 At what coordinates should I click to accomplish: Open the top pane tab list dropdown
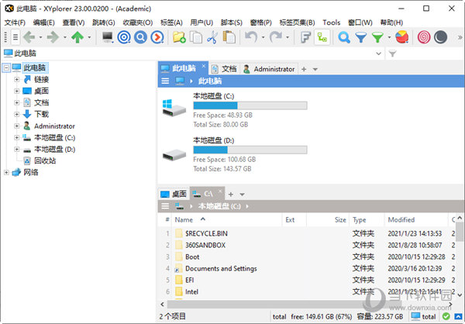pyautogui.click(x=315, y=70)
